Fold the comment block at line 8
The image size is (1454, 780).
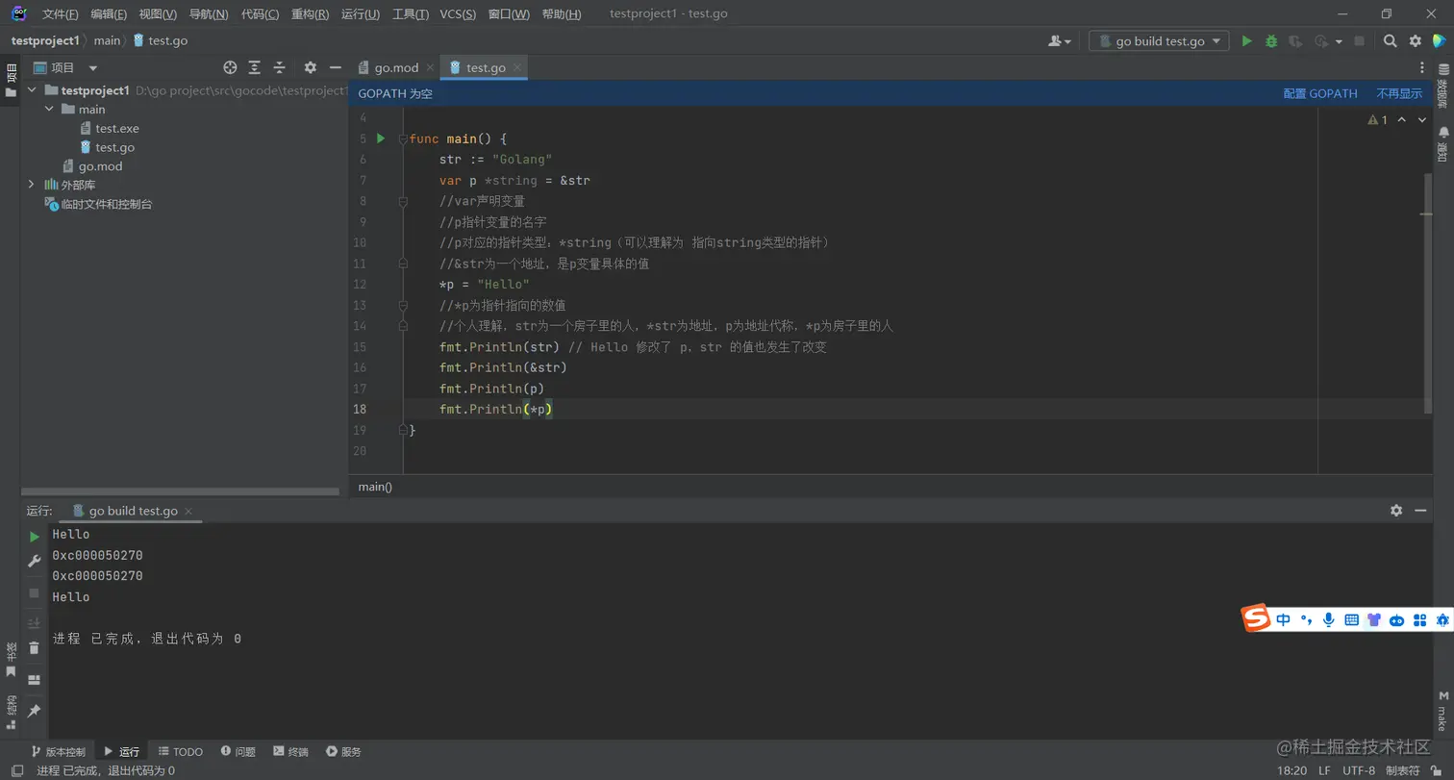click(x=403, y=201)
